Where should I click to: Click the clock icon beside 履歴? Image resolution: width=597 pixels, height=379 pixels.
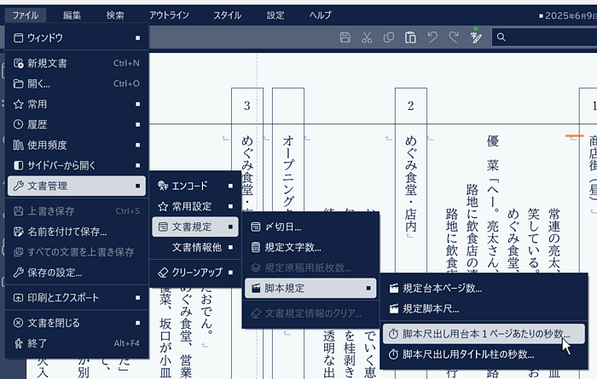[x=18, y=124]
